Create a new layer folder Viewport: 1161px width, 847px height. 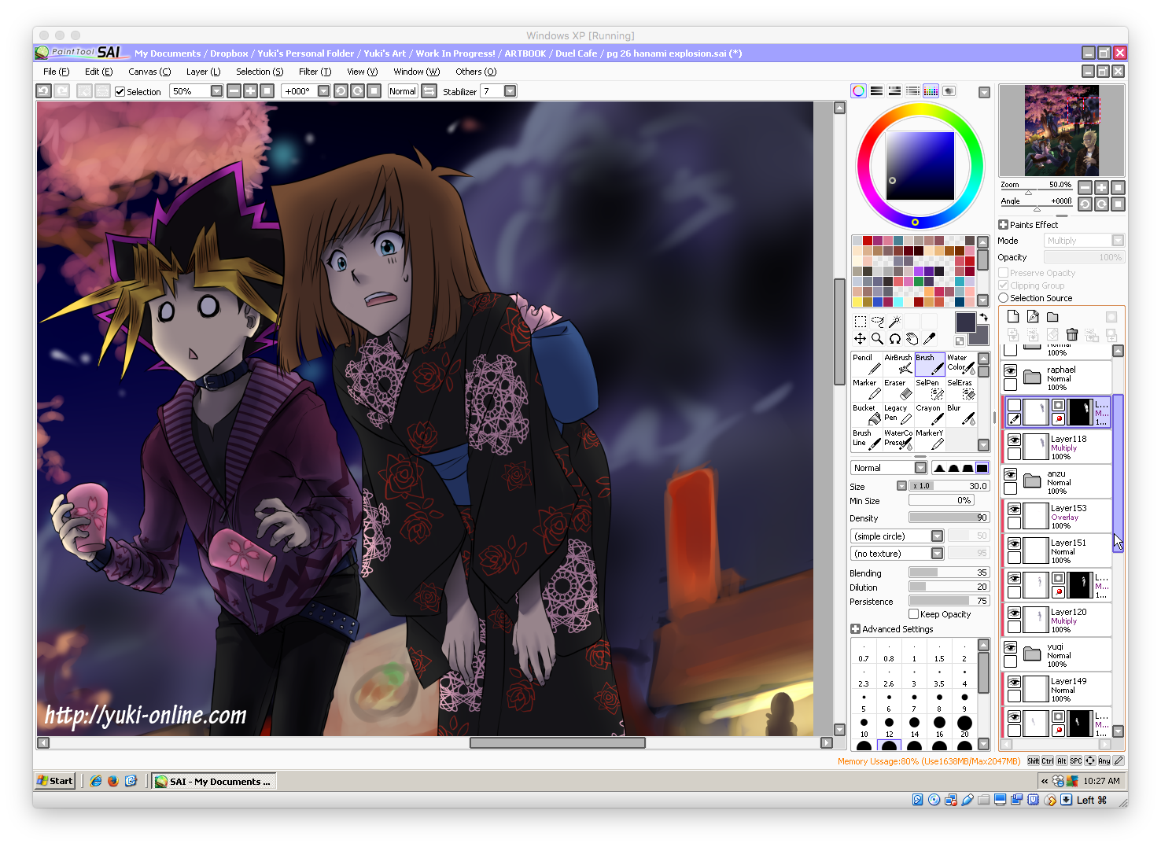[1052, 317]
